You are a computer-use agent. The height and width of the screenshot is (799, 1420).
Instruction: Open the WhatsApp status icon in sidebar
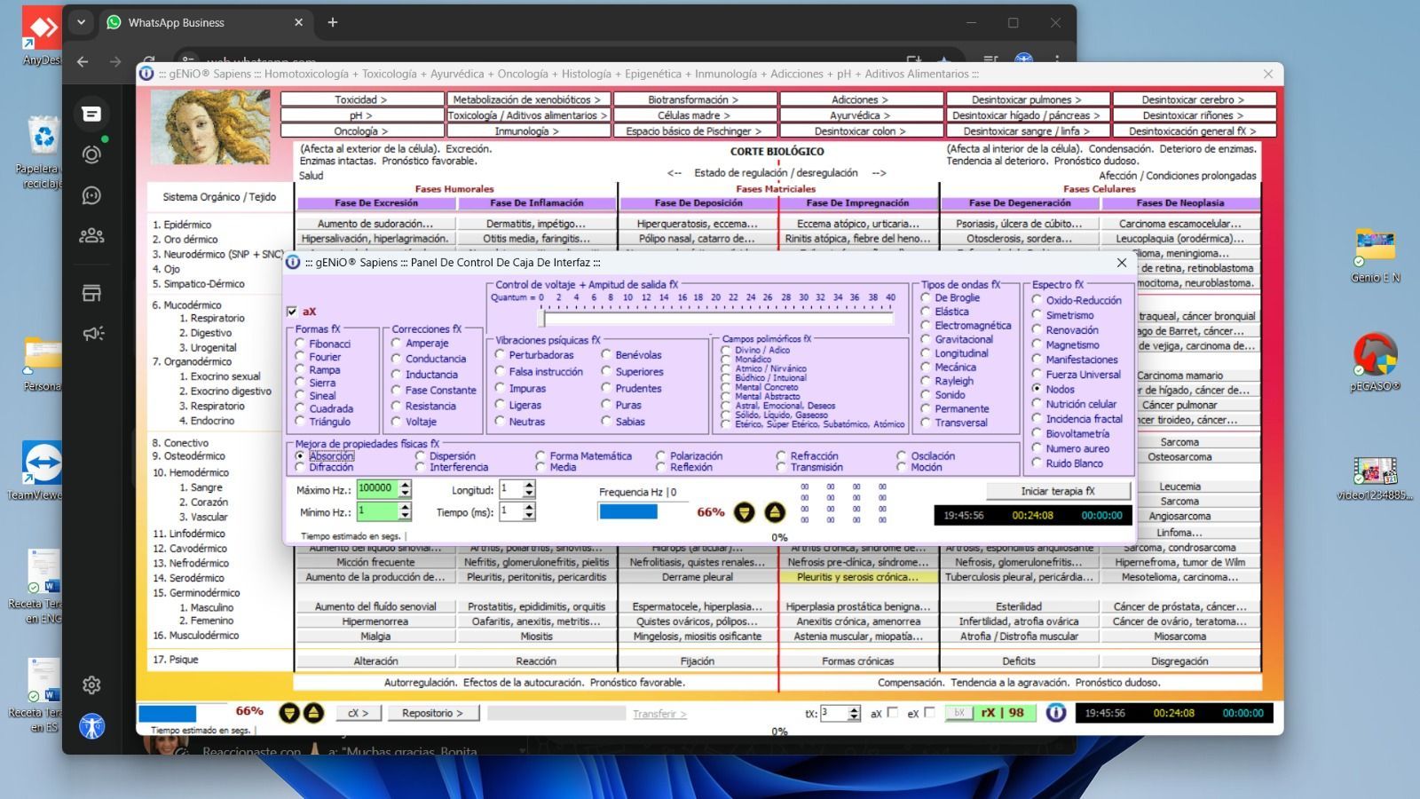91,154
